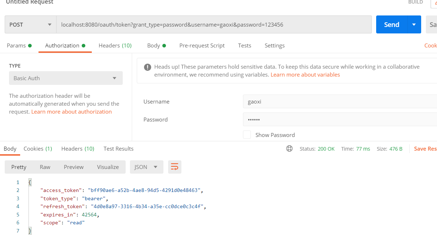Follow the Learn more about authorization link
The width and height of the screenshot is (437, 252).
click(x=72, y=112)
